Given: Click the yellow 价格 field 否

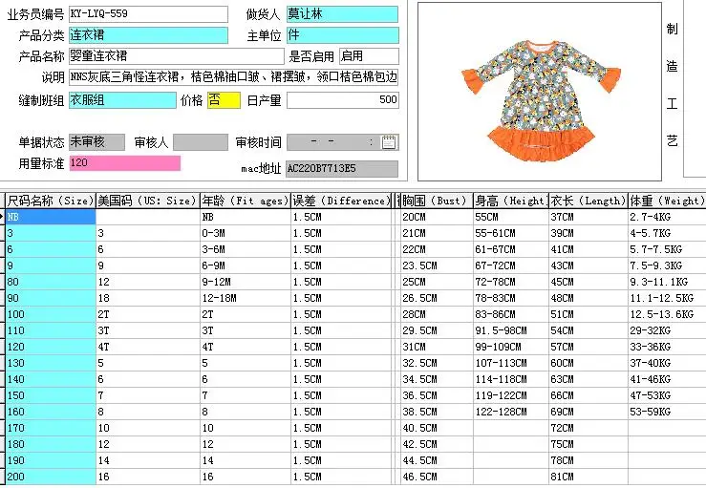Looking at the screenshot, I should 224,100.
